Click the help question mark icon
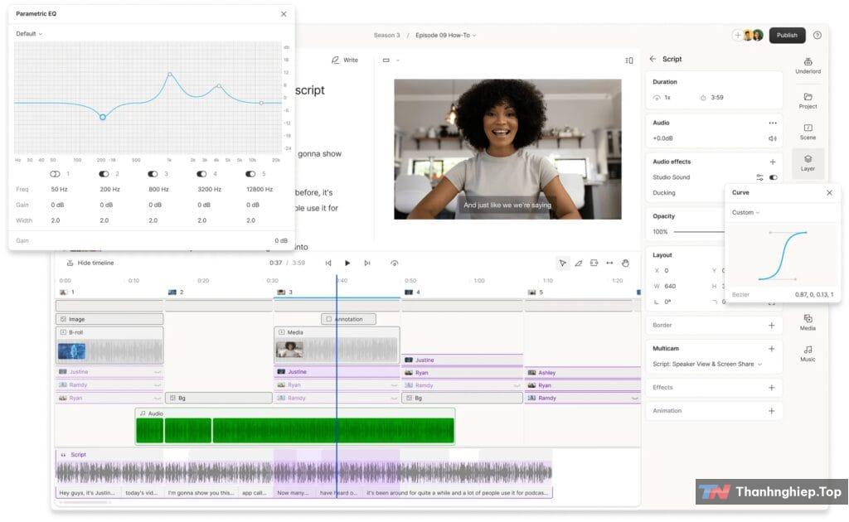The height and width of the screenshot is (522, 849). pos(817,35)
